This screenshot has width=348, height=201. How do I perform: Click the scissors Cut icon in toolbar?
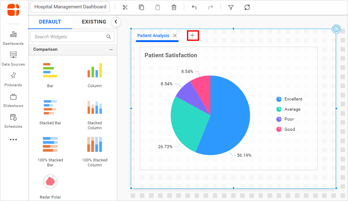(x=125, y=7)
